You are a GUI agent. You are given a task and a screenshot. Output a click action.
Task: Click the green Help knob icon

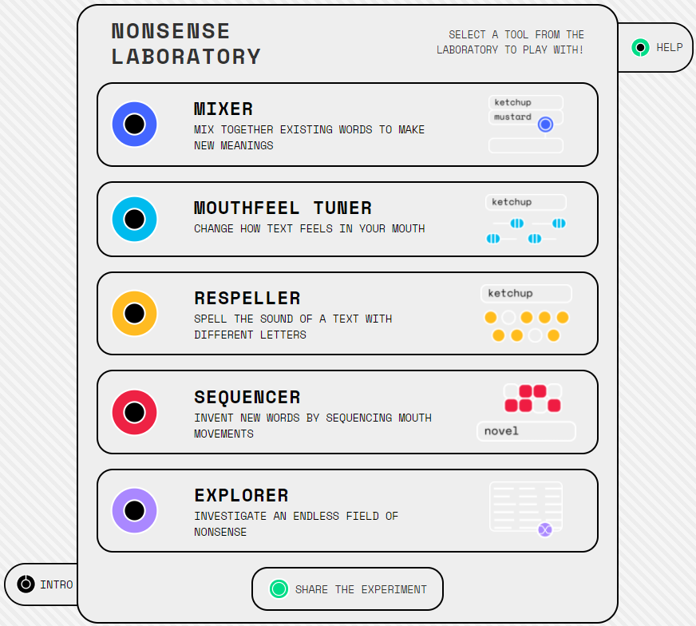pos(640,47)
